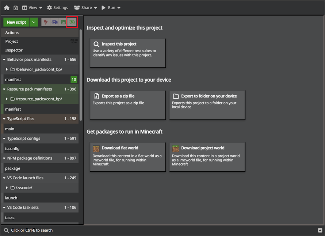Click the Home icon in the top bar
Image resolution: width=325 pixels, height=236 pixels.
(7, 7)
